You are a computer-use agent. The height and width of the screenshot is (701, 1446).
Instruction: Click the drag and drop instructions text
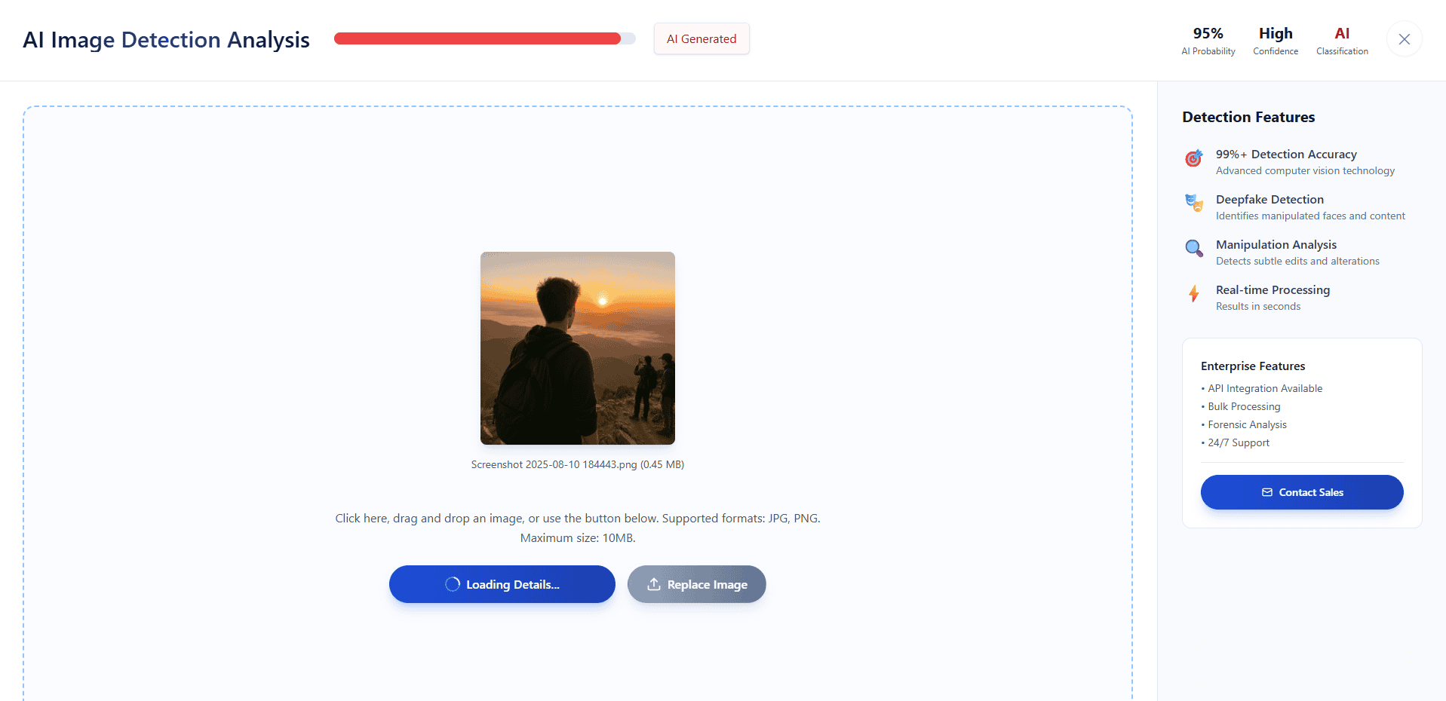point(578,528)
